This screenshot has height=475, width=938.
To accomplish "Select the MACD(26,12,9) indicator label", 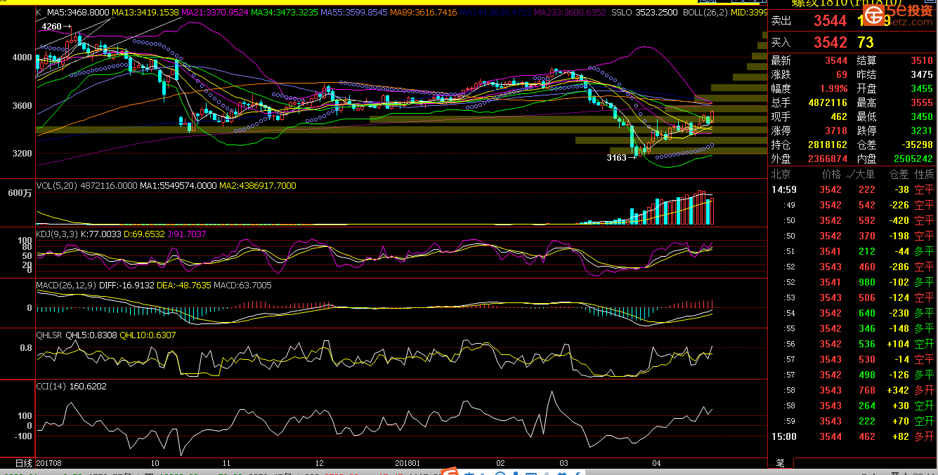I will (x=65, y=286).
